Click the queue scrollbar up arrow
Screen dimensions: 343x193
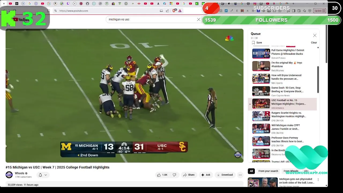click(318, 47)
